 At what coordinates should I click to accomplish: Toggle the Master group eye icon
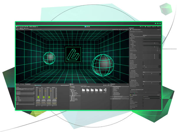16,98
